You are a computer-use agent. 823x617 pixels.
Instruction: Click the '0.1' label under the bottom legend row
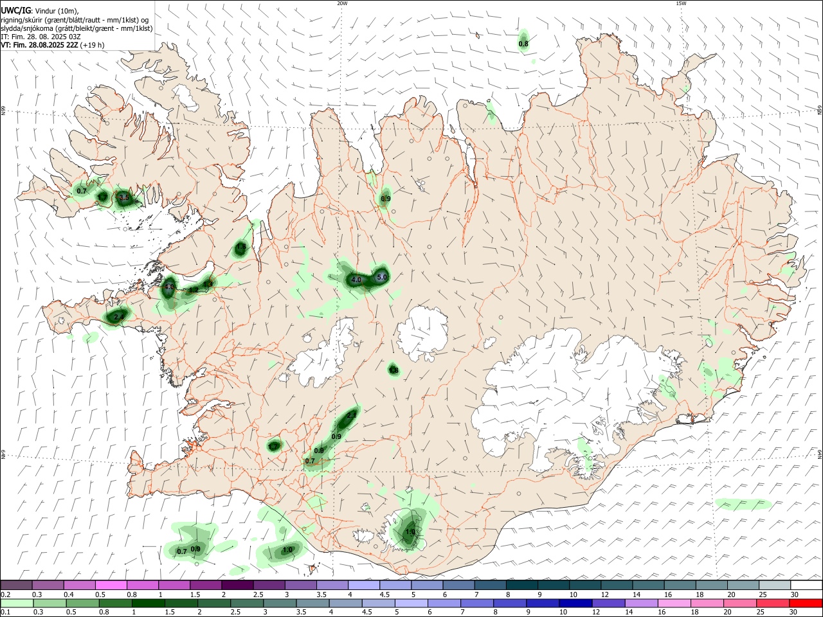click(x=5, y=613)
